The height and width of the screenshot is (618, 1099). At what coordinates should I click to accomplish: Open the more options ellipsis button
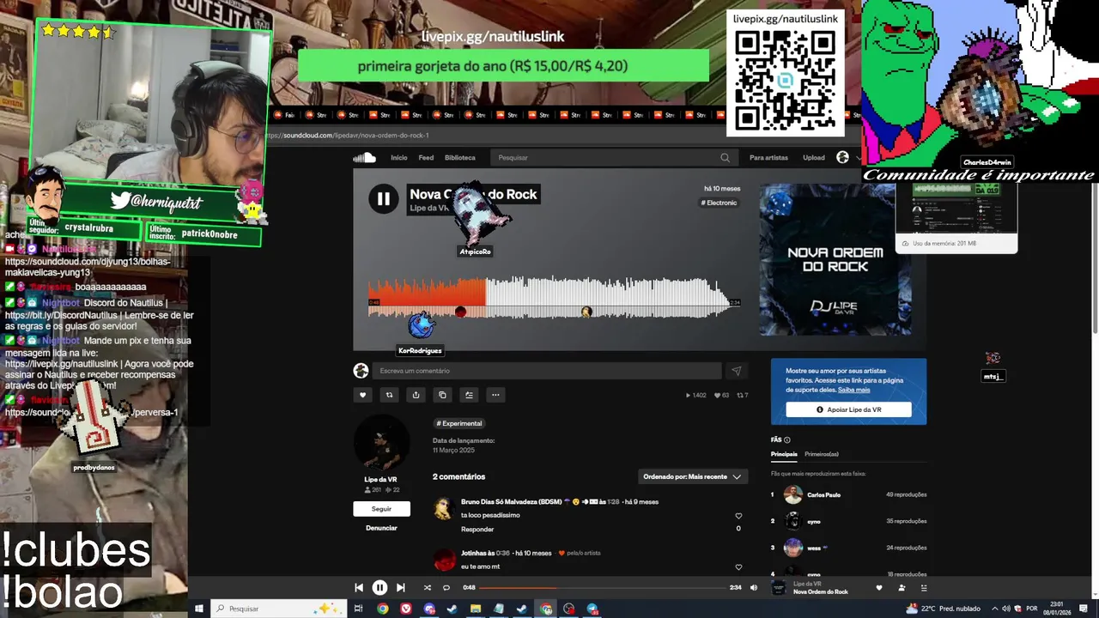[x=495, y=395]
